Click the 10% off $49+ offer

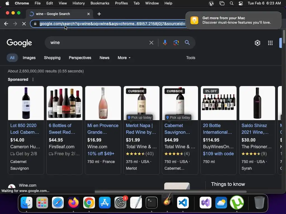(101, 154)
